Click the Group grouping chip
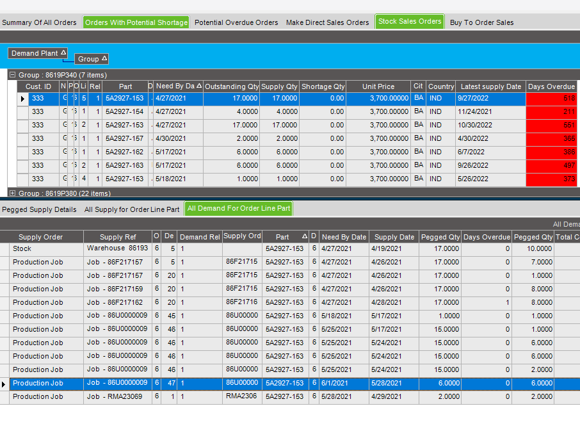Viewport: 580px width, 438px height. click(92, 59)
